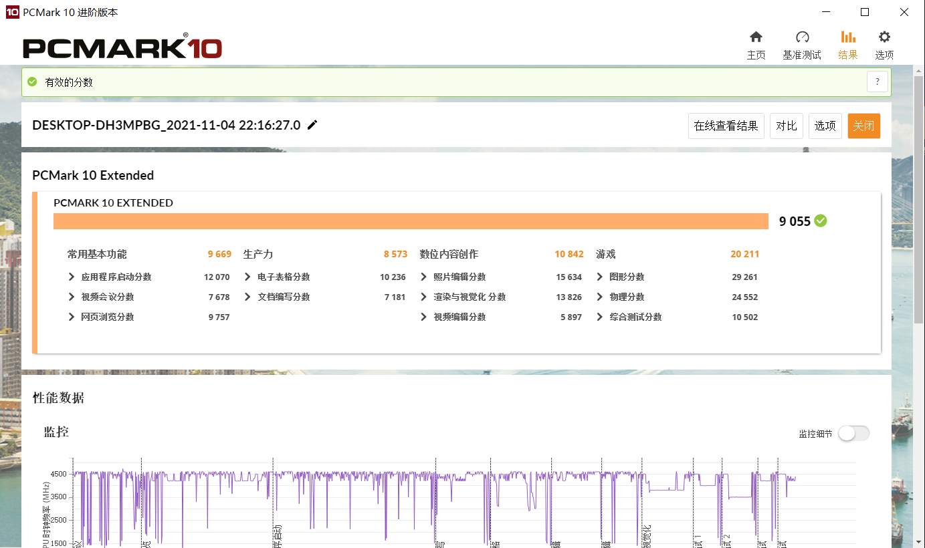The width and height of the screenshot is (925, 548).
Task: Click the orange PCMark 10 Extended score bar
Action: (411, 221)
